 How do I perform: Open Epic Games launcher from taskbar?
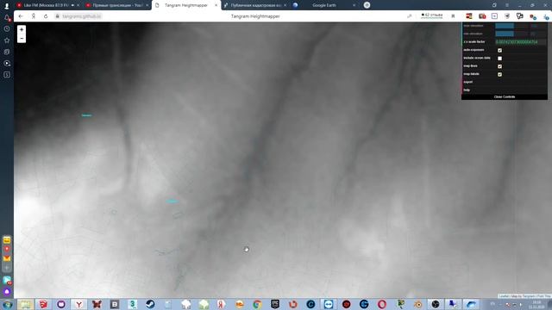point(275,304)
